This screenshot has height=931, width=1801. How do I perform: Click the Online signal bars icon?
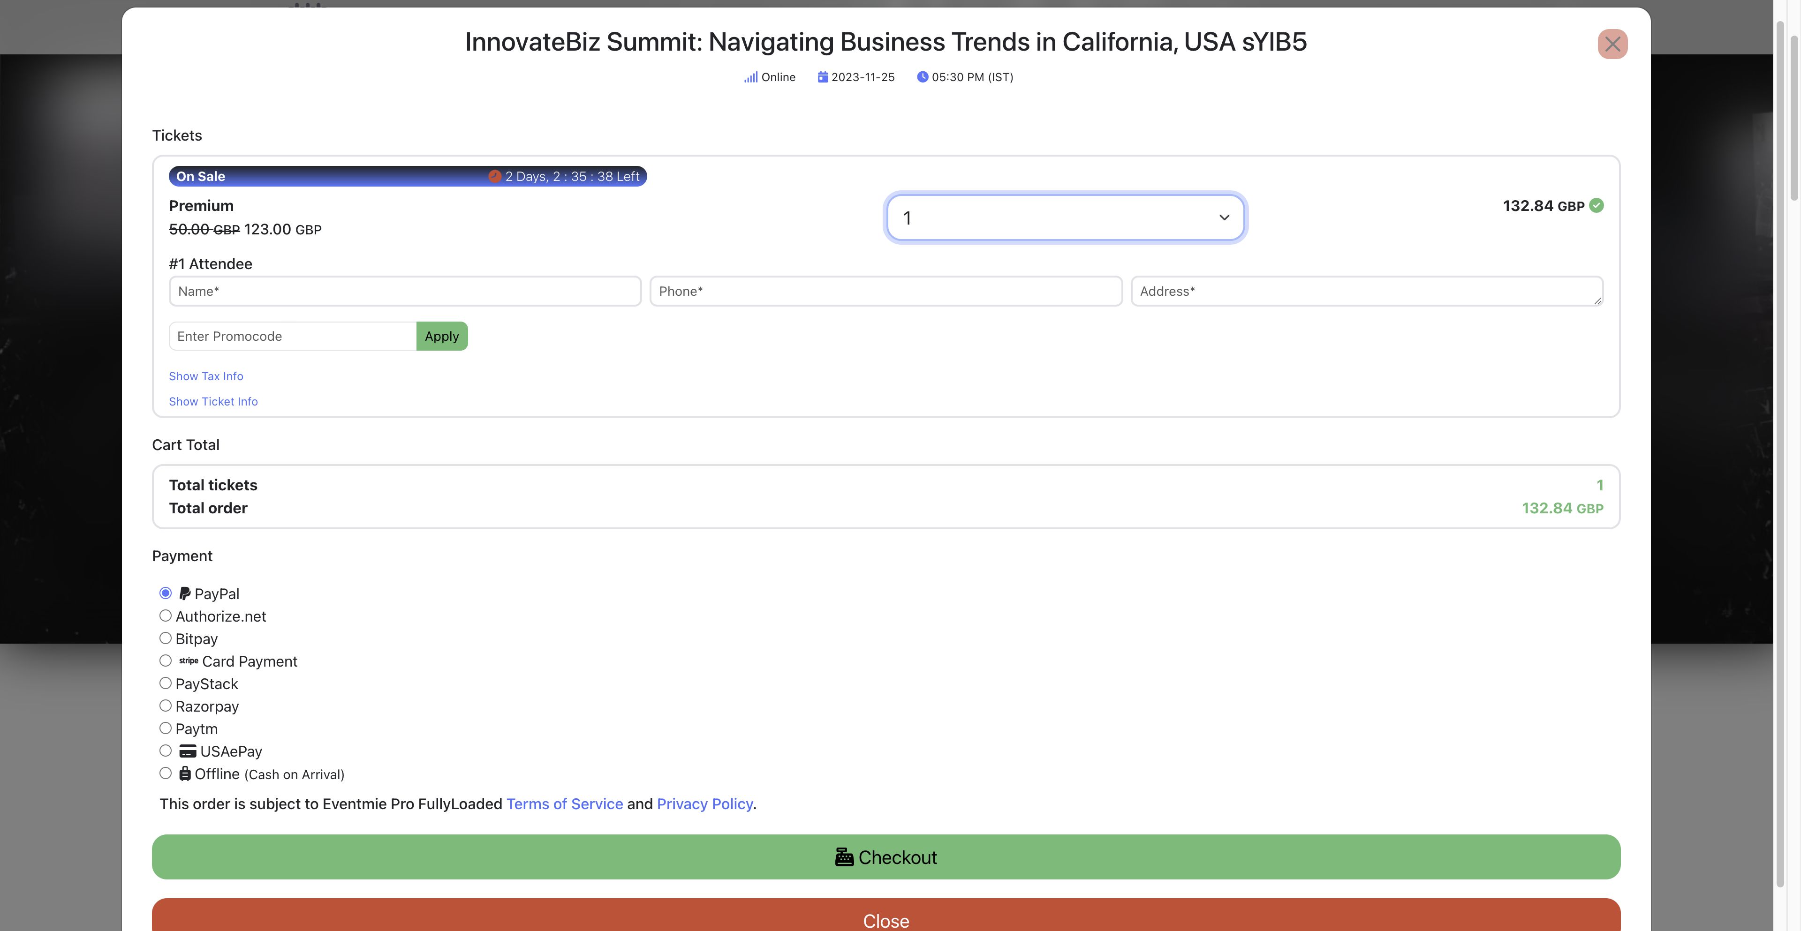click(750, 78)
